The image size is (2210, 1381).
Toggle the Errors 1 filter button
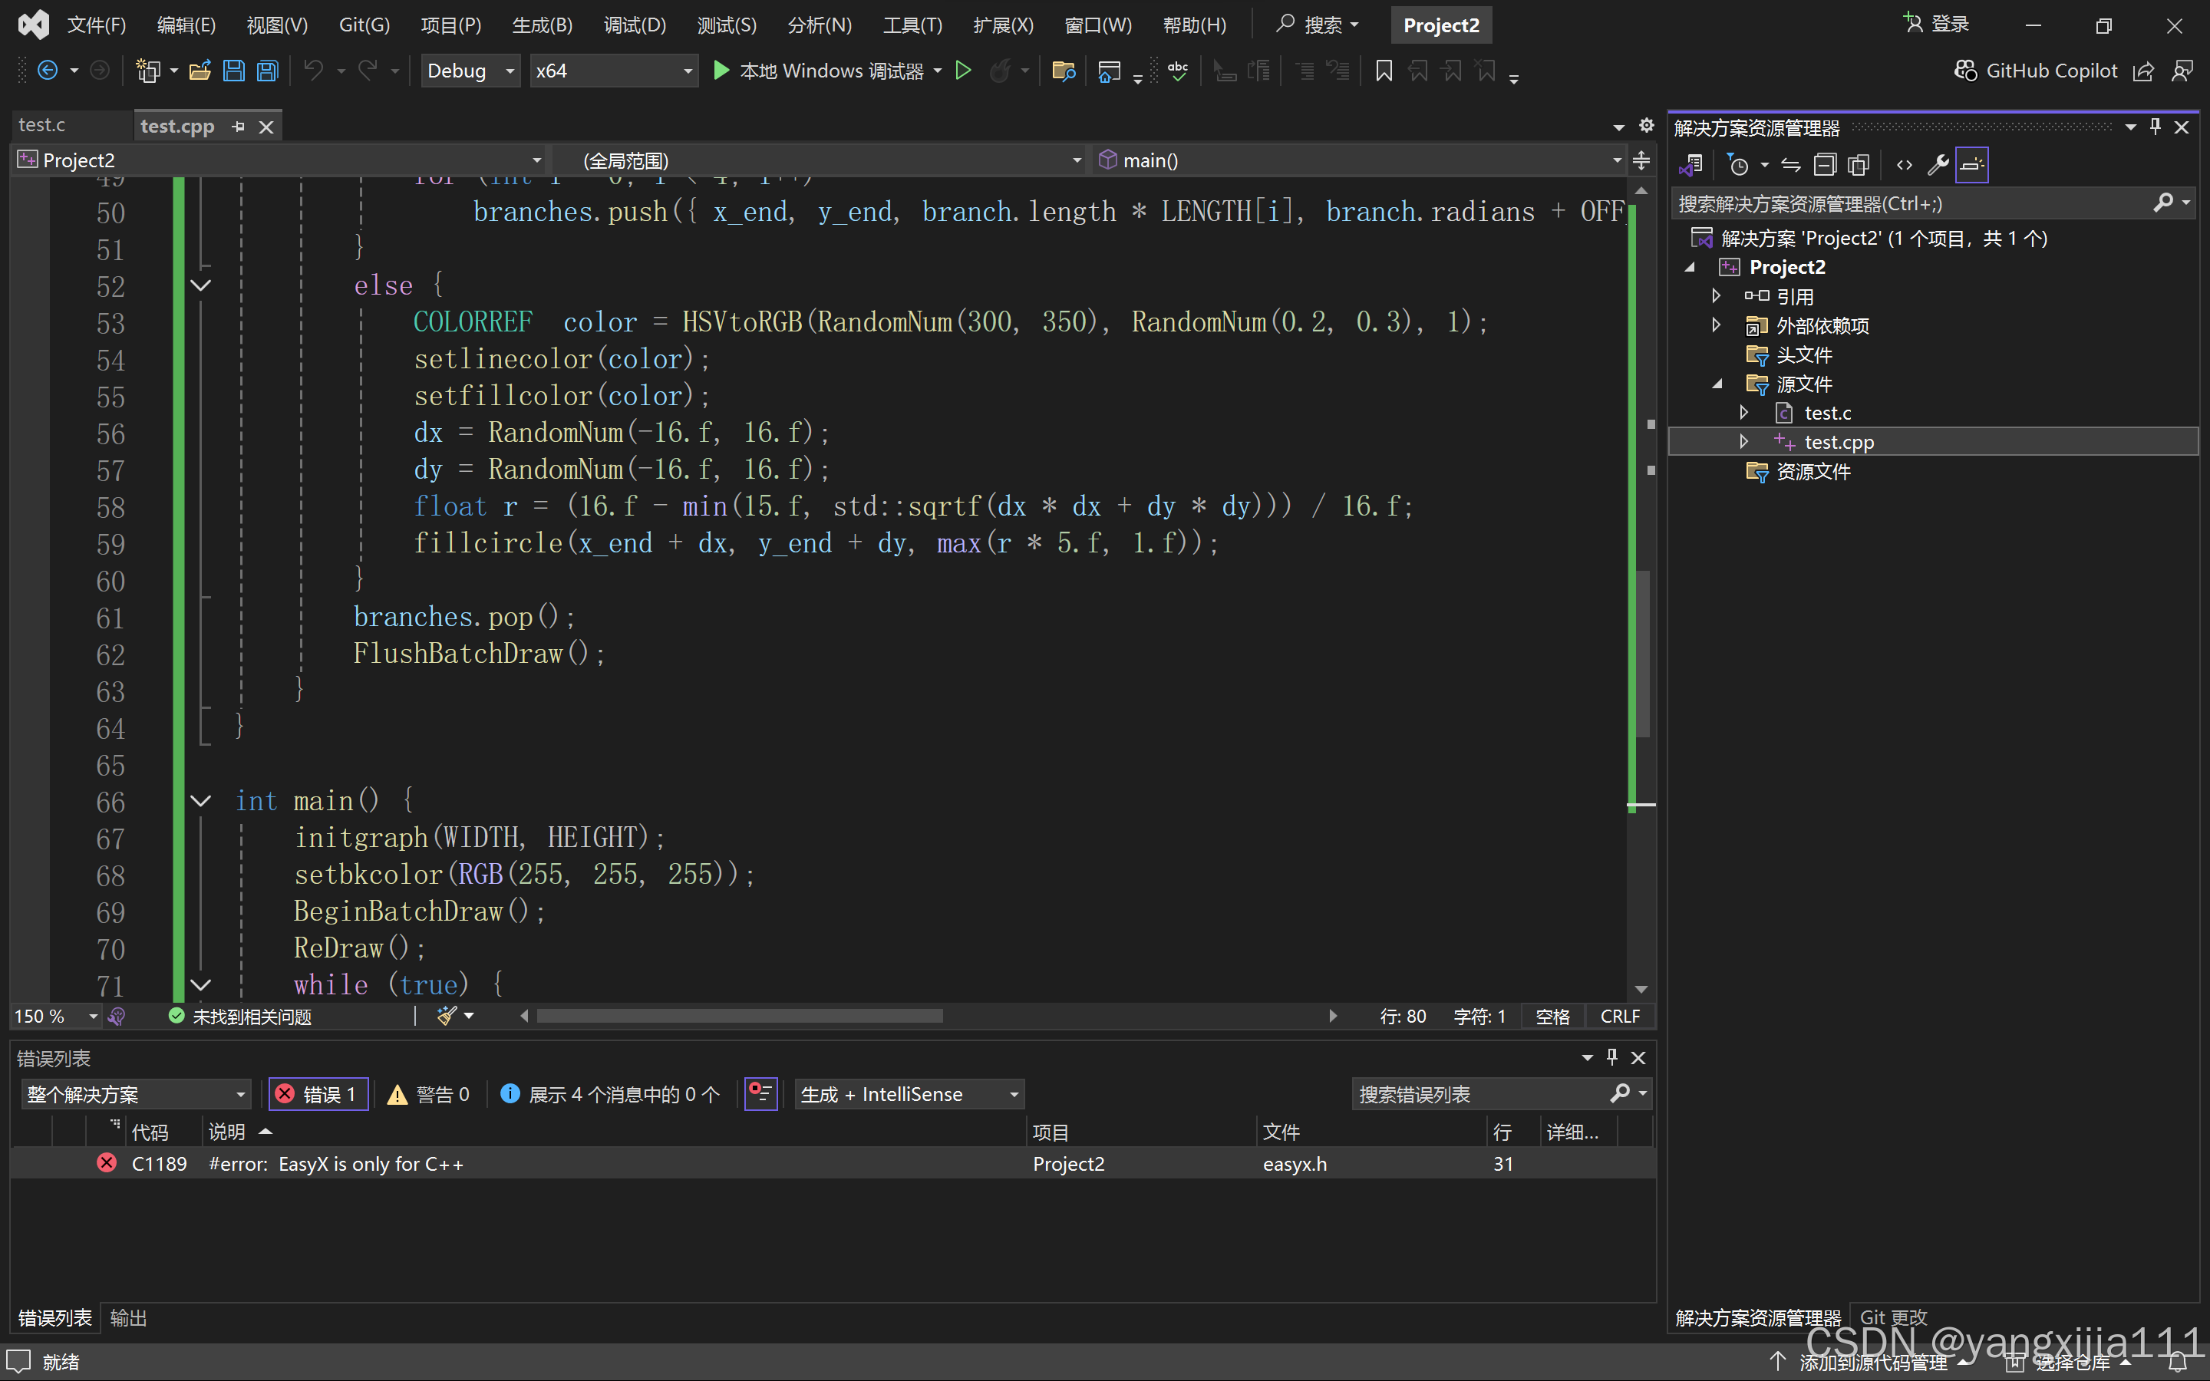pyautogui.click(x=318, y=1094)
